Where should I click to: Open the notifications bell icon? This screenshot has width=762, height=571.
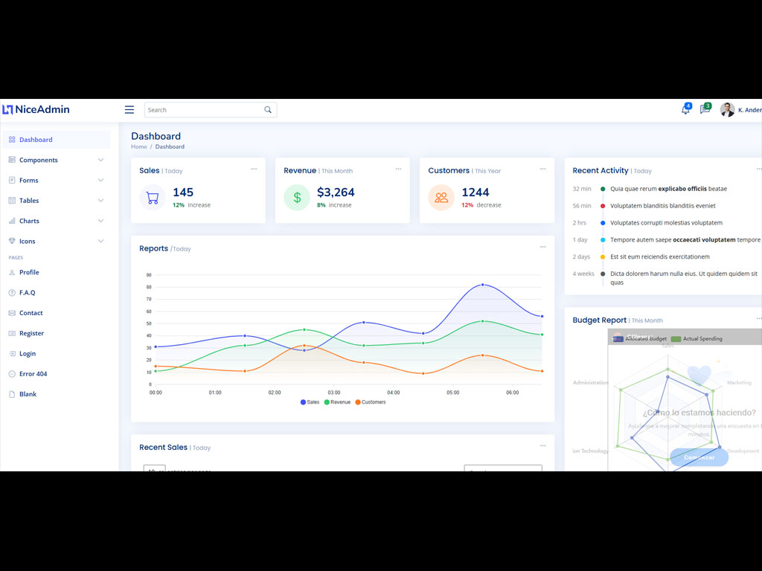[685, 110]
